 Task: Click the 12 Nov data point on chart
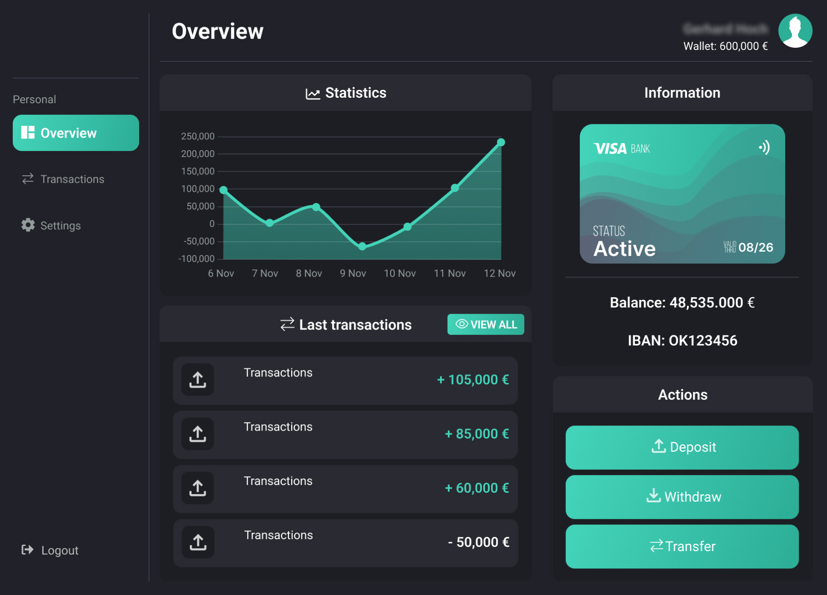(501, 142)
